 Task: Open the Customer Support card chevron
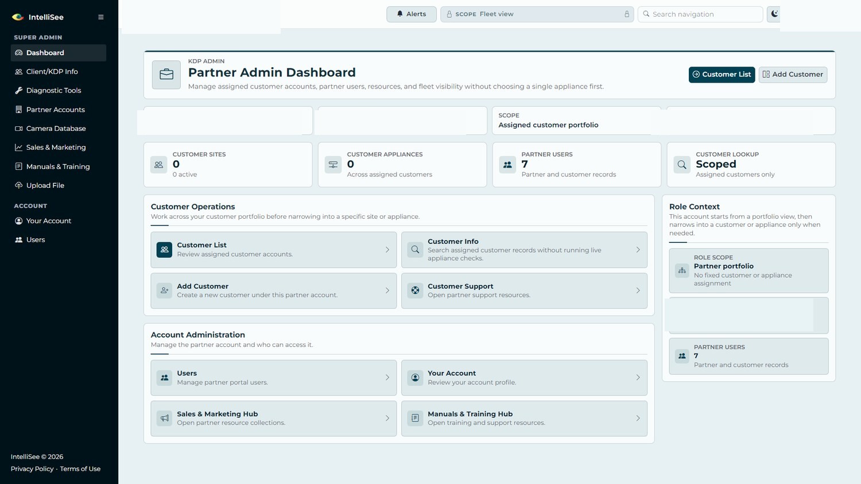coord(638,291)
